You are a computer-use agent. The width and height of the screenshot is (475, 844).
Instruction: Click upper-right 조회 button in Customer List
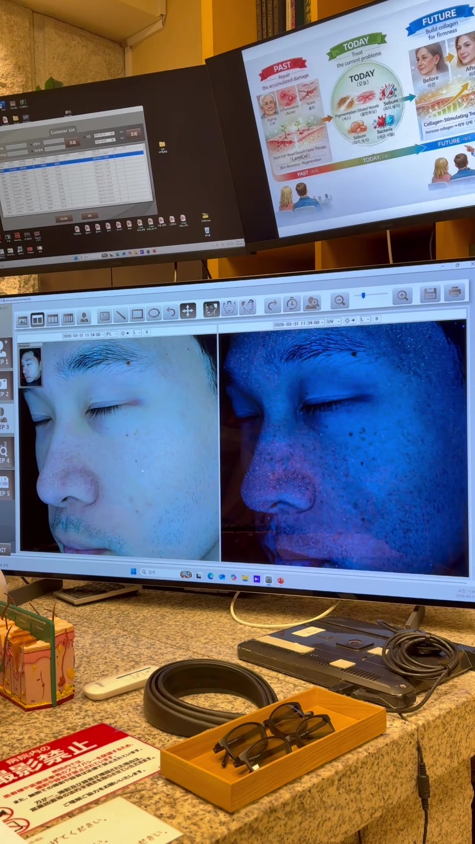[134, 134]
